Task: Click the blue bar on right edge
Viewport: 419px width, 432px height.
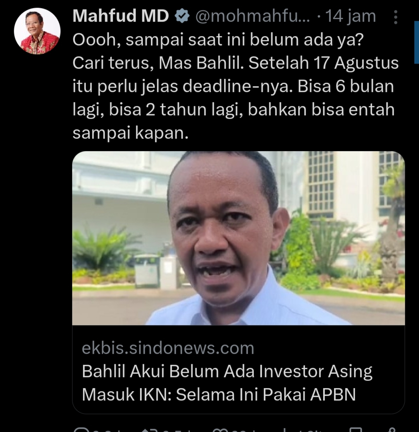Action: coord(417,42)
